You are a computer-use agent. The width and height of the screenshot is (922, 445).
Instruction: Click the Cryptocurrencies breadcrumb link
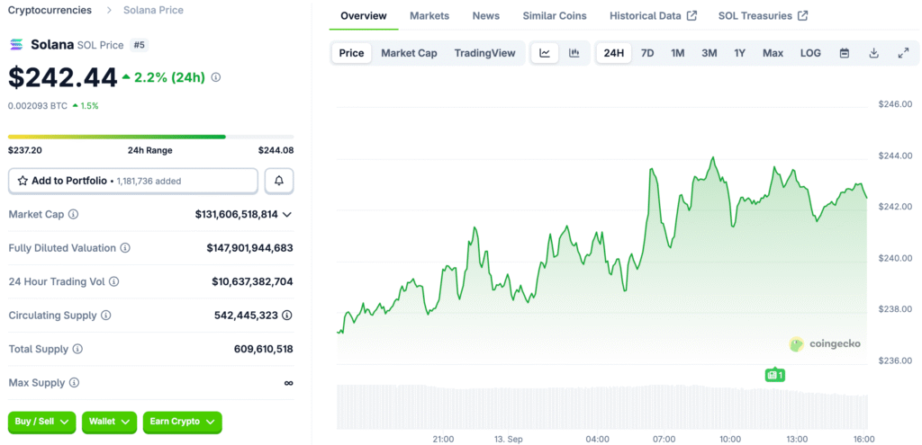[50, 10]
